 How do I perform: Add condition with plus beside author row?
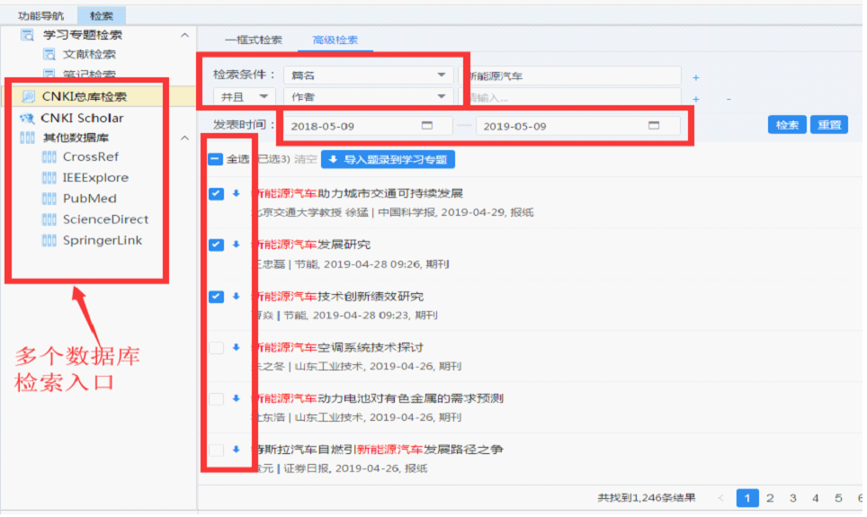696,100
